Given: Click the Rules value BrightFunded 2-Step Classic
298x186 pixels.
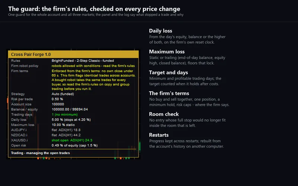Looking at the screenshot, I should pyautogui.click(x=83, y=61).
